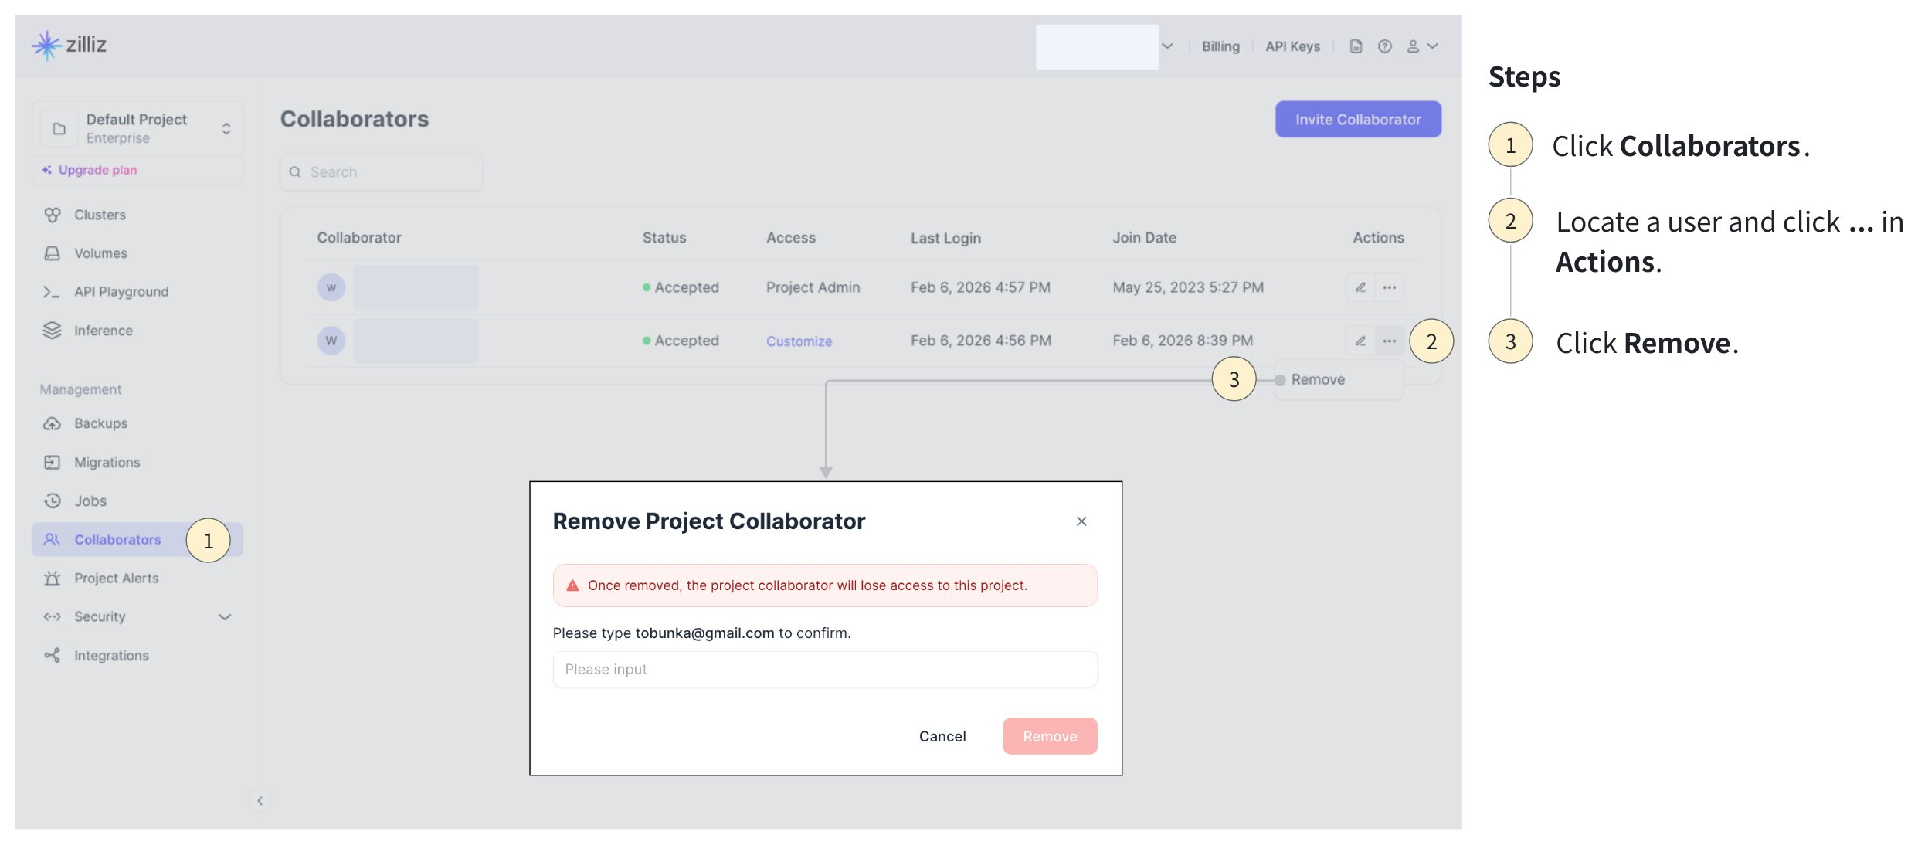Image resolution: width=1918 pixels, height=845 pixels.
Task: Select Collaborators in sidebar menu
Action: tap(117, 539)
